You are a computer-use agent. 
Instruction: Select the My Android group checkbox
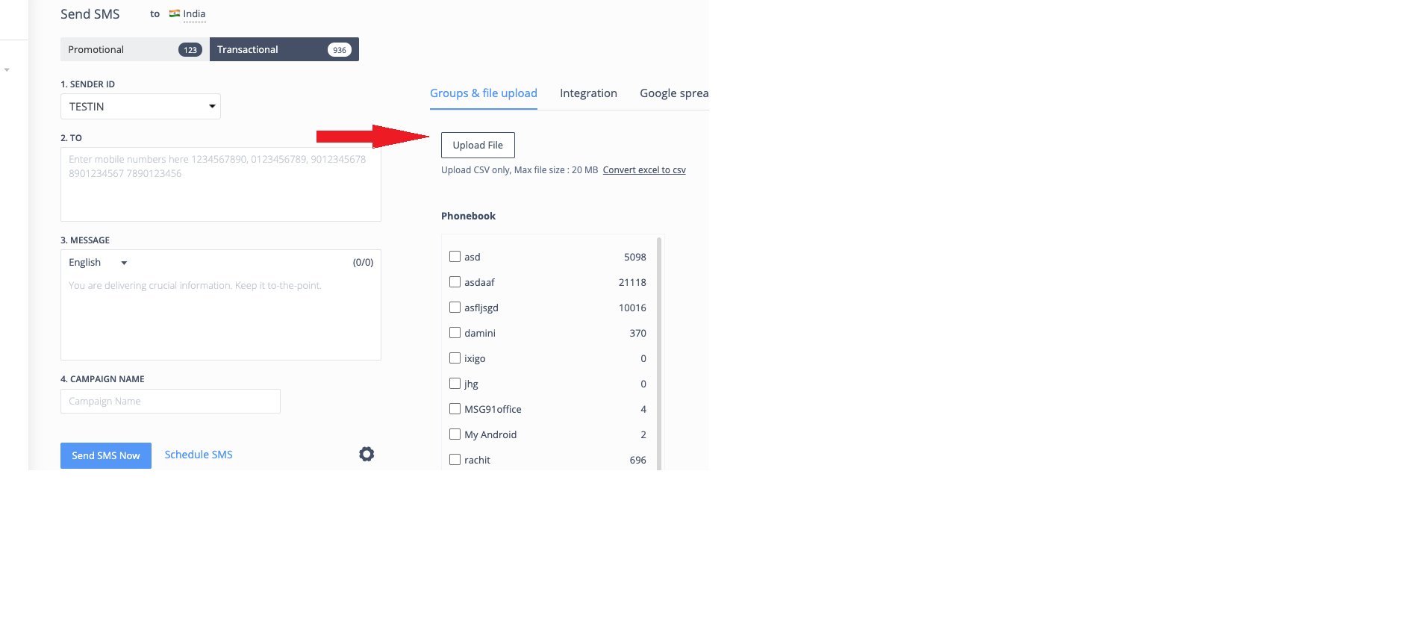click(455, 434)
